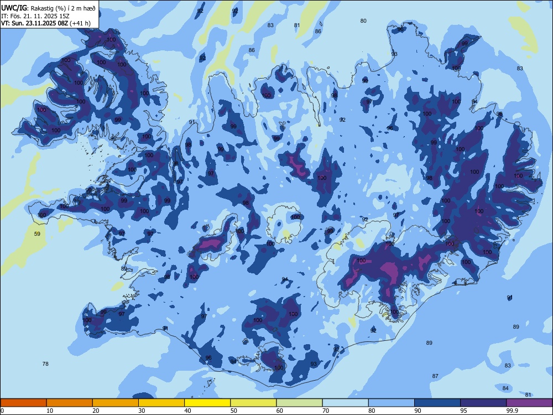Select the medium blue 90–95 legend swatch
The width and height of the screenshot is (553, 415).
click(437, 403)
